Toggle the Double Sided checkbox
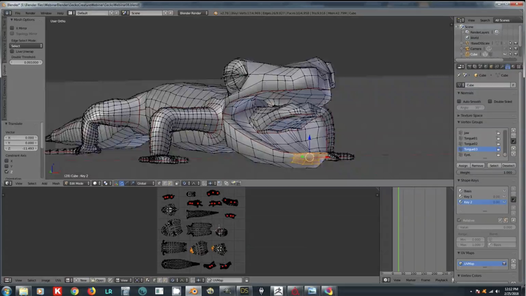526x296 pixels. pos(490,101)
